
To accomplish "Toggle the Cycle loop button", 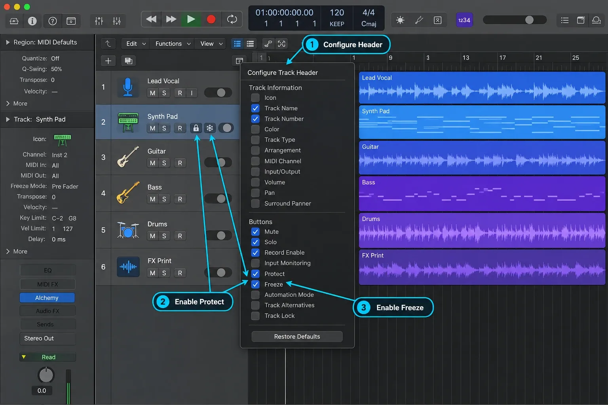I will [232, 19].
